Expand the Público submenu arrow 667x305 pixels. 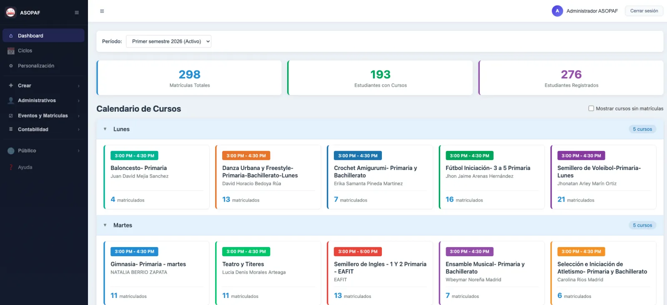(78, 151)
